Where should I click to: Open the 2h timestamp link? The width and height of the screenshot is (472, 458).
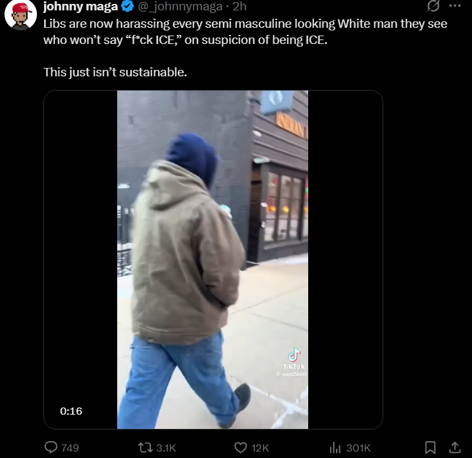point(240,6)
